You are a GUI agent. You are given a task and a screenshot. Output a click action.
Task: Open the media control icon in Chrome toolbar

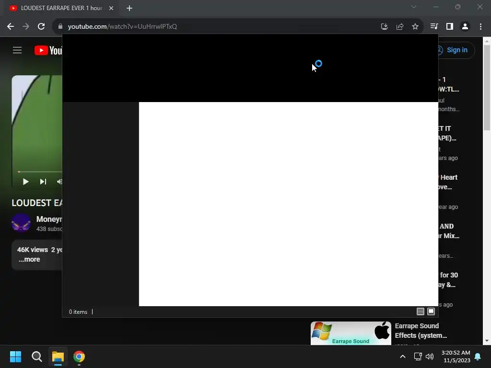434,27
